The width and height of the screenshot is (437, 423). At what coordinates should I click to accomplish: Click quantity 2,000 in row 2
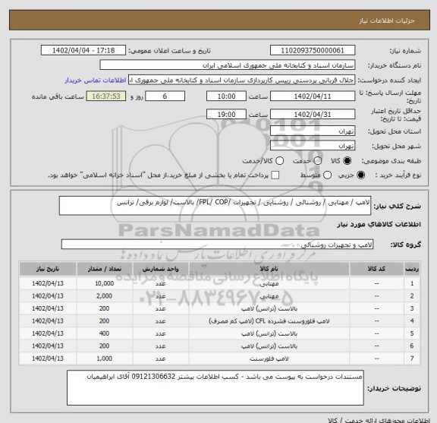(105, 296)
